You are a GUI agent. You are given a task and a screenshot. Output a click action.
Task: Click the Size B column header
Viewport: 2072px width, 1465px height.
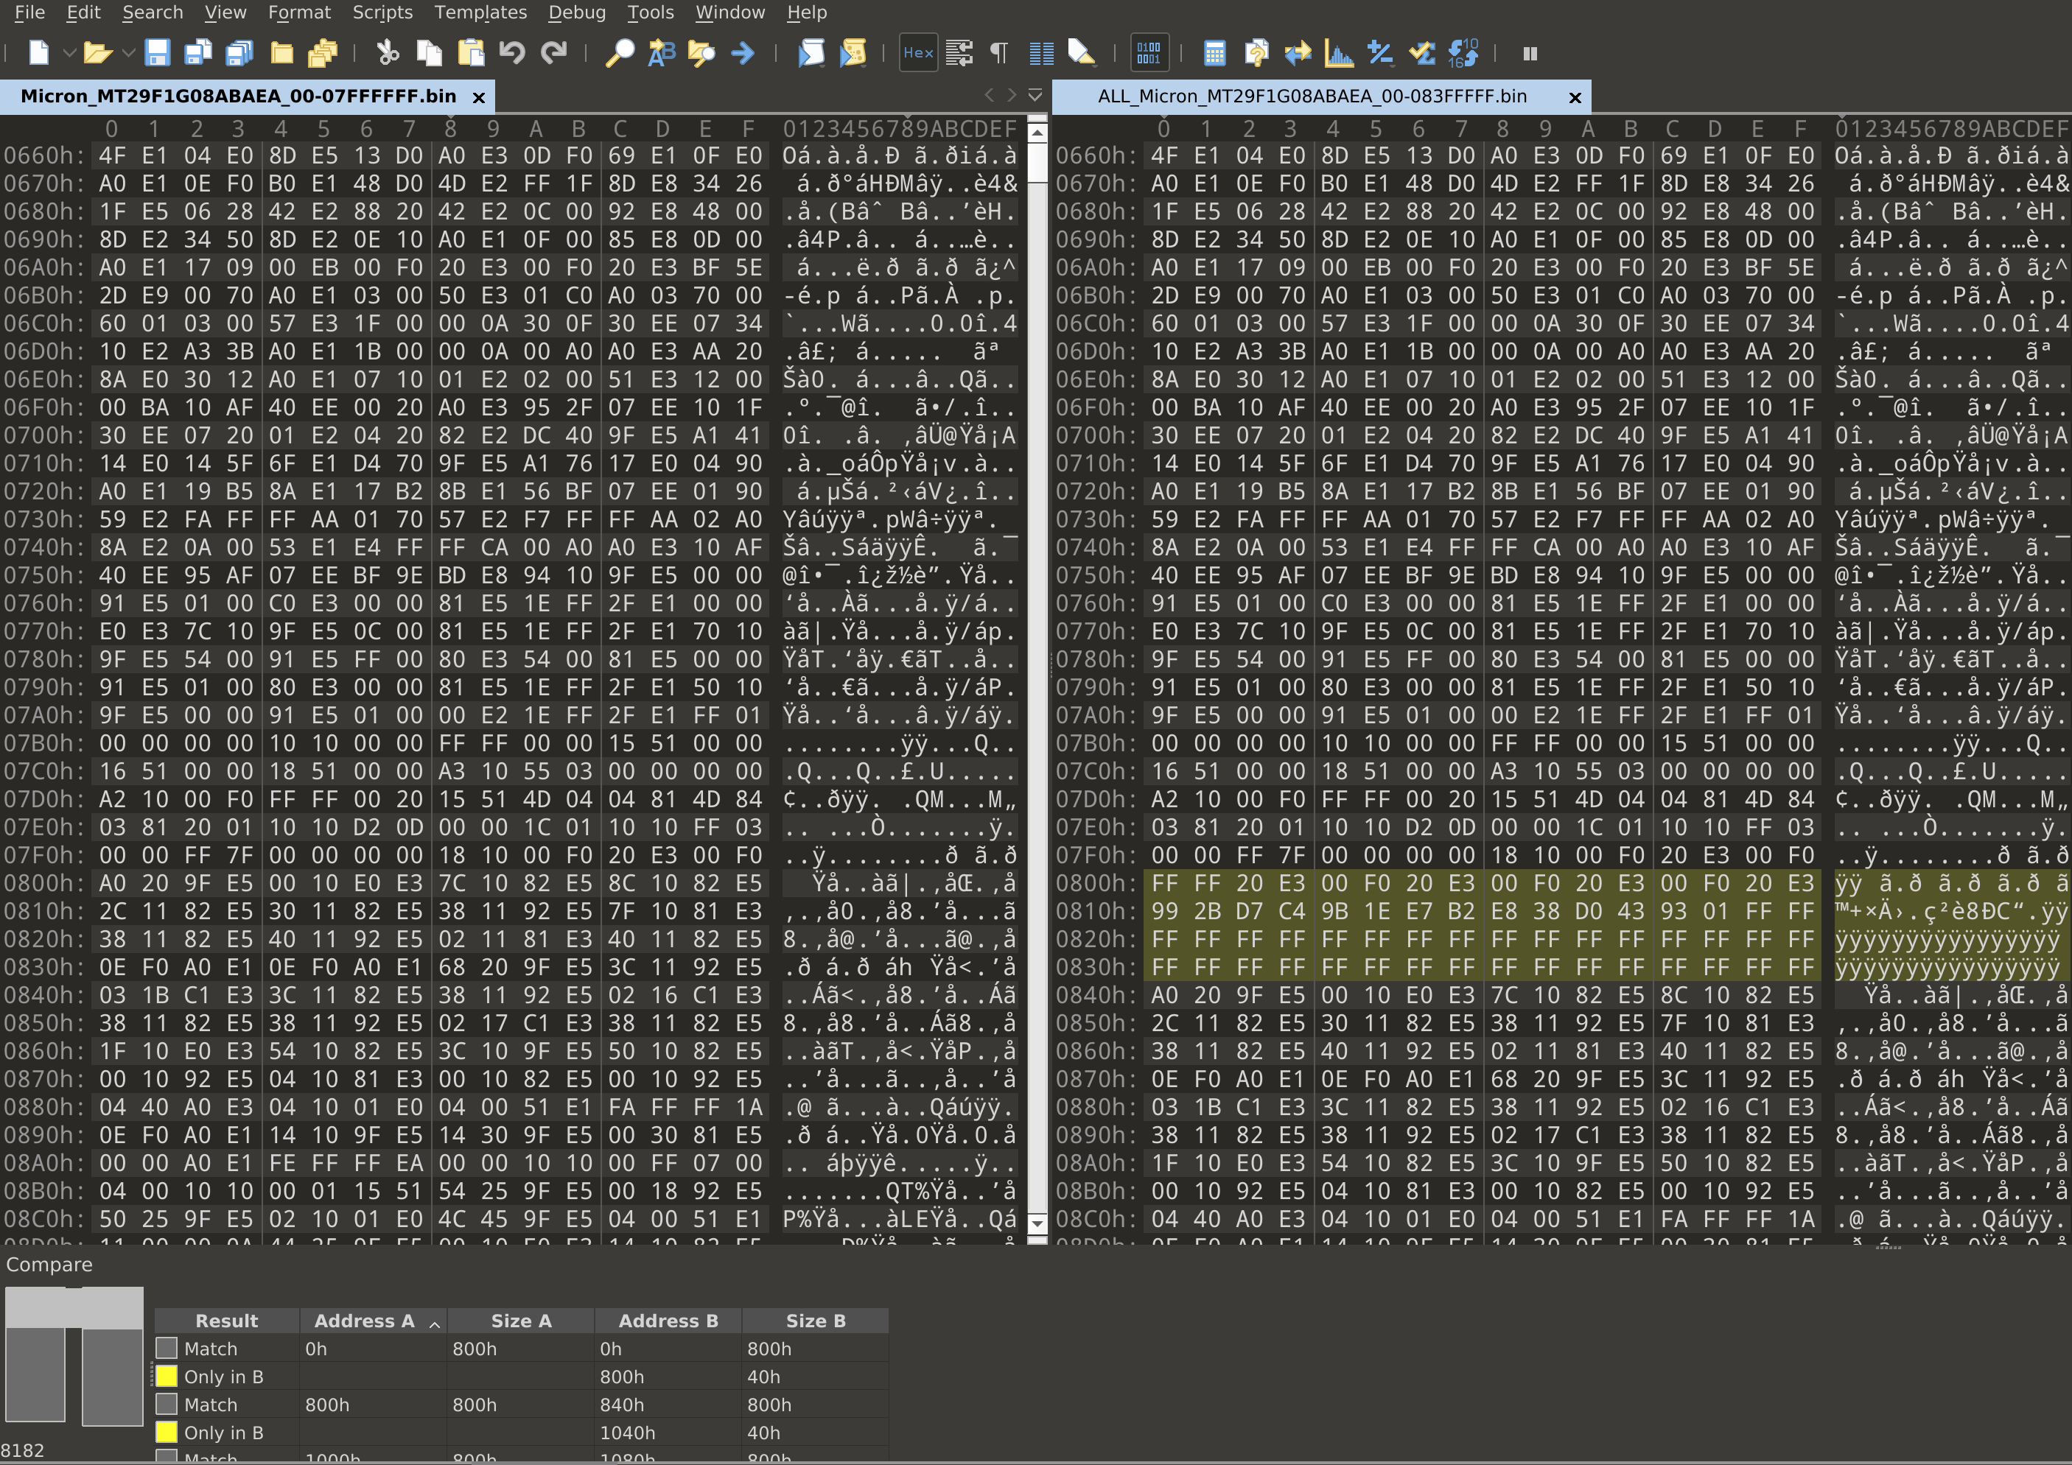(816, 1321)
